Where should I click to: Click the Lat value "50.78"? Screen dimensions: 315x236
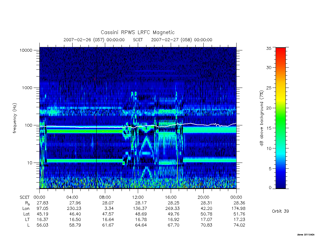point(206,214)
